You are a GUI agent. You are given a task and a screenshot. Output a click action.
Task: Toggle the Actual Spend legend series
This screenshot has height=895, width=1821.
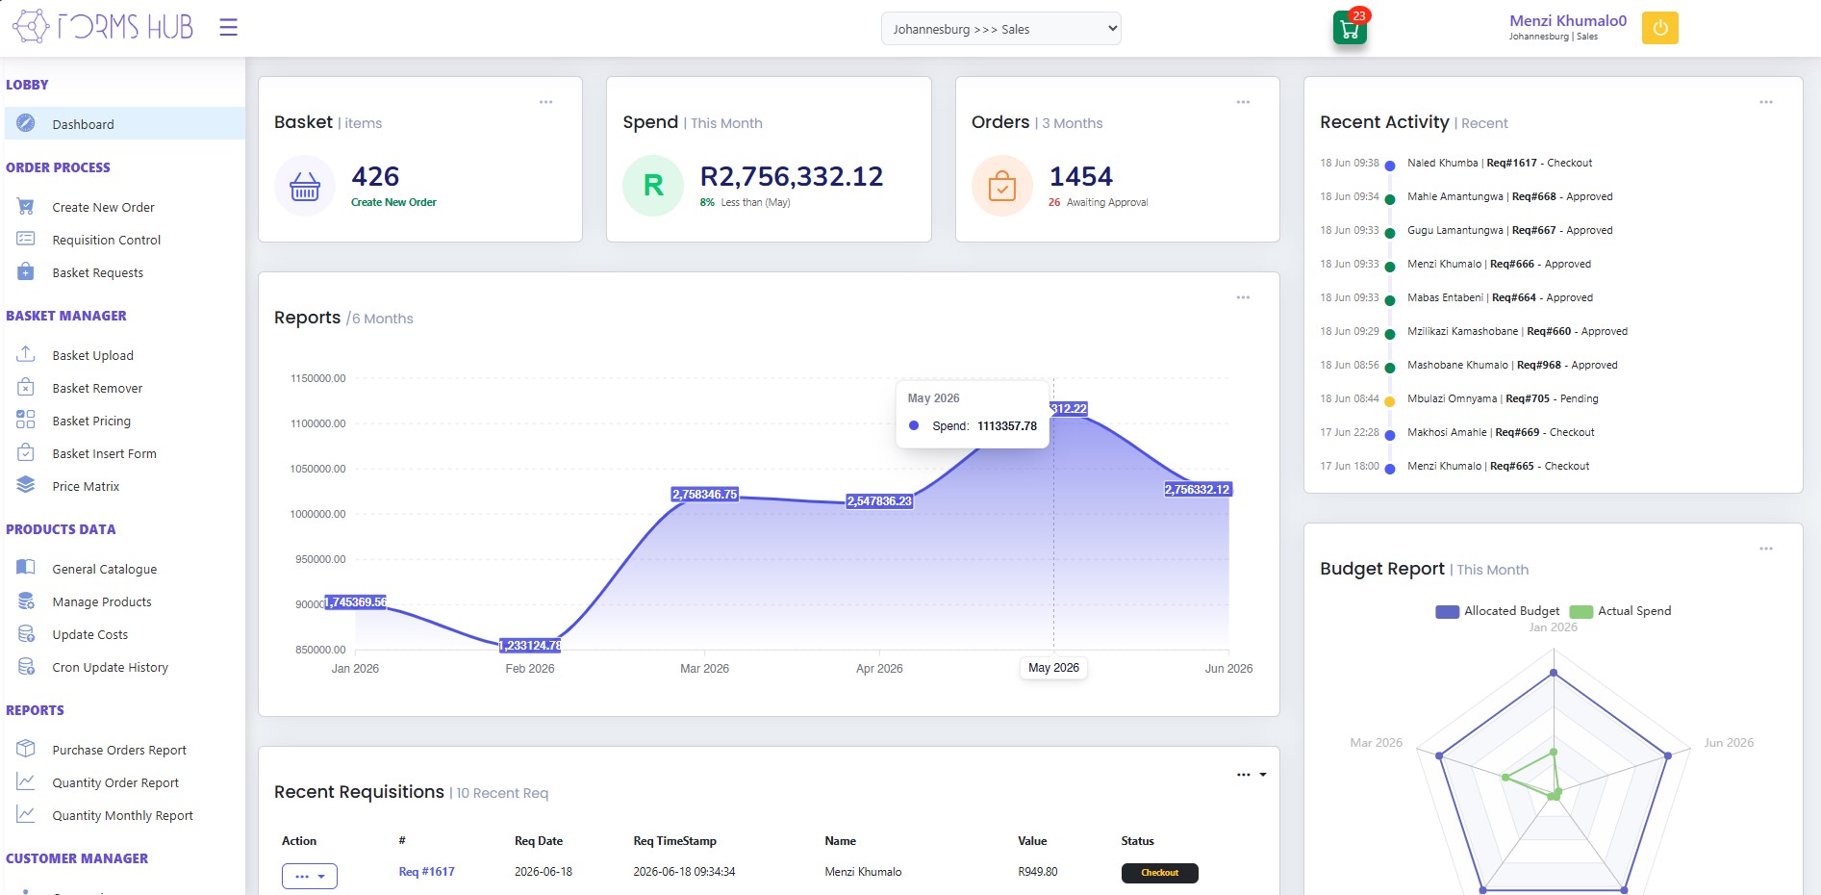1621,611
